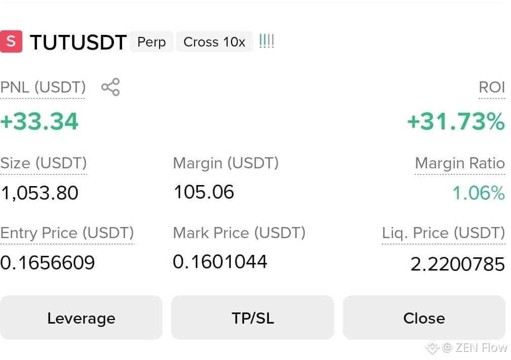Tap the Entry Price (USDT) label

click(x=67, y=233)
